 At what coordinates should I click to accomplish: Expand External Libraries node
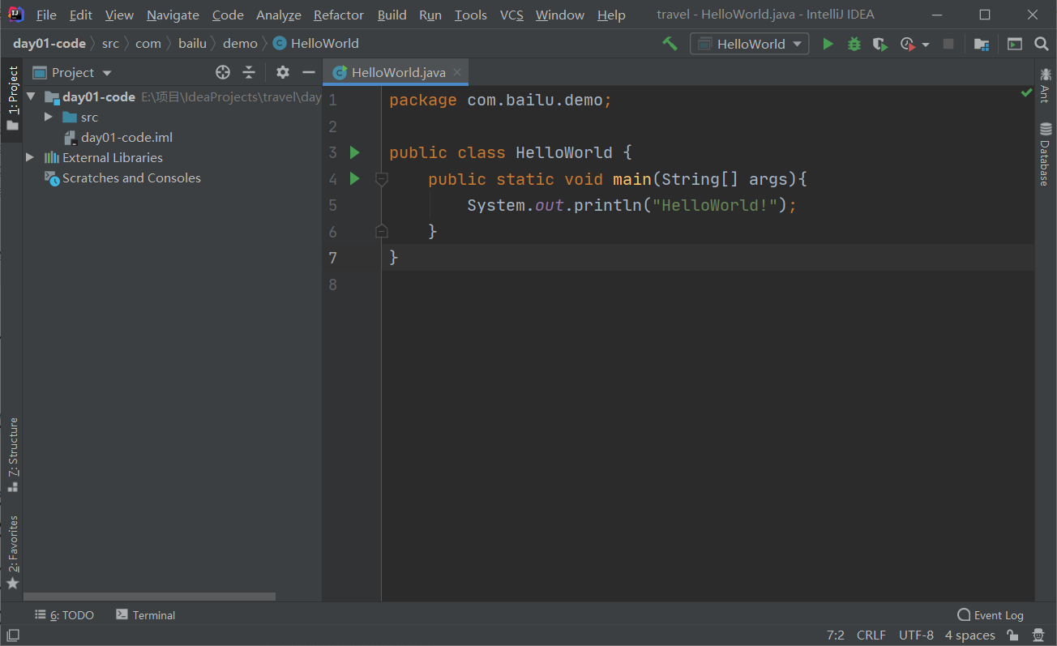pyautogui.click(x=30, y=157)
